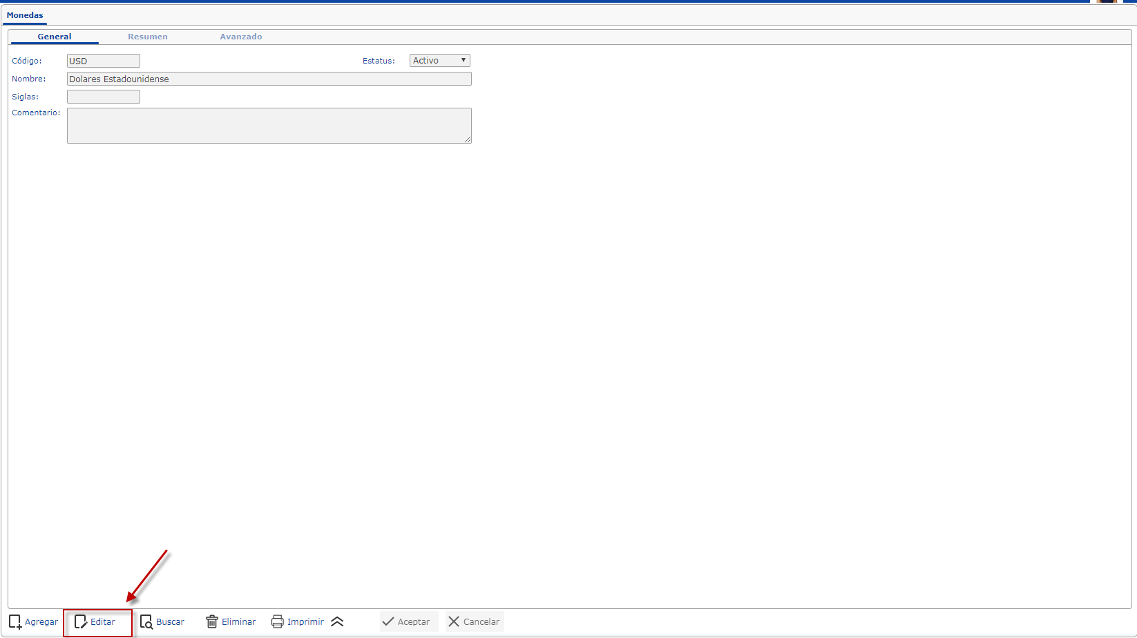Focus the Código field containing USD

point(104,61)
